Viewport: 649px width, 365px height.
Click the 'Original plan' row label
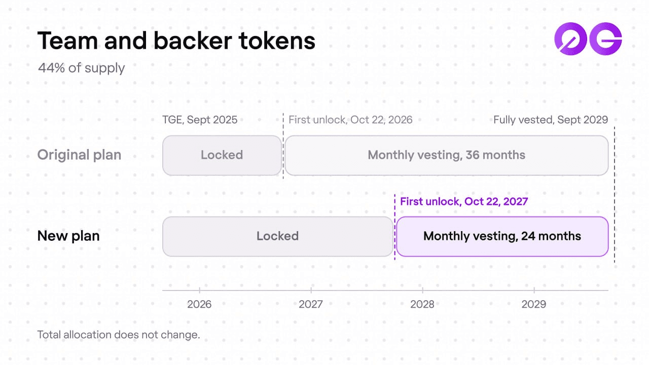point(79,155)
